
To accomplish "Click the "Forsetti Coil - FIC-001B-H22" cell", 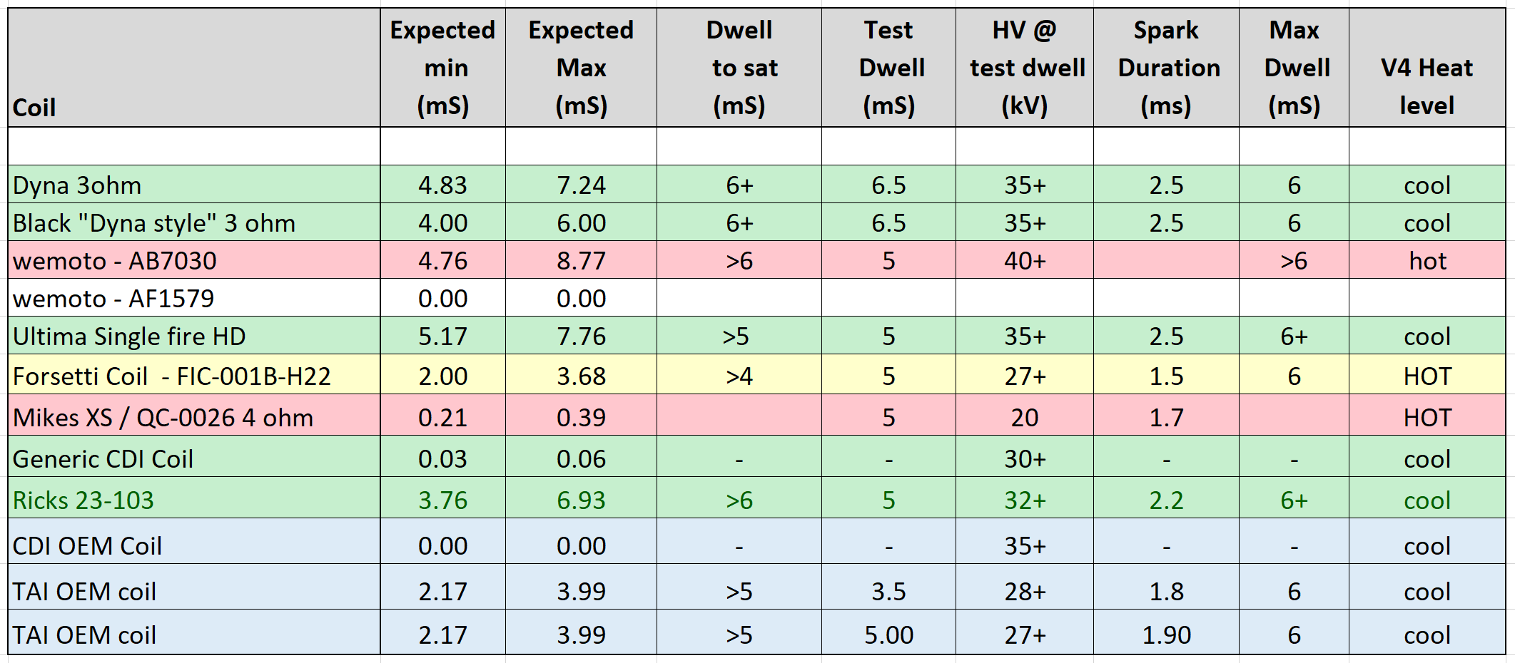I will (171, 376).
